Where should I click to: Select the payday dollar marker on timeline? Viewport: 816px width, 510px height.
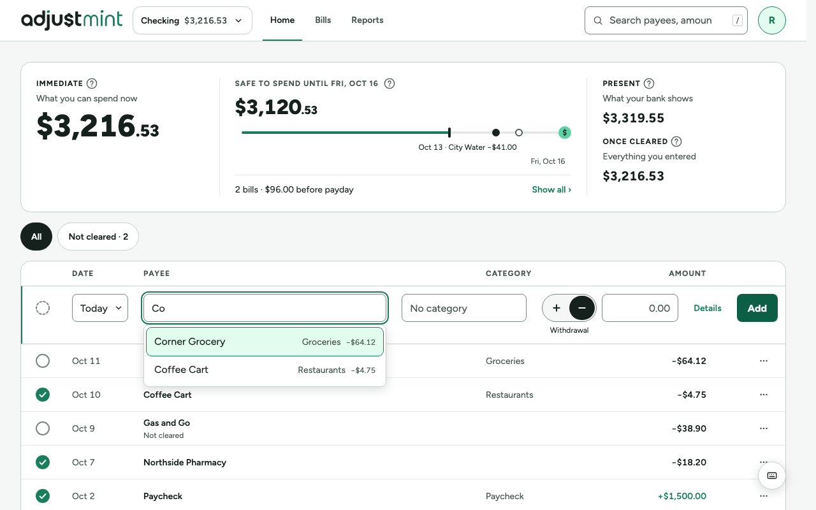565,133
